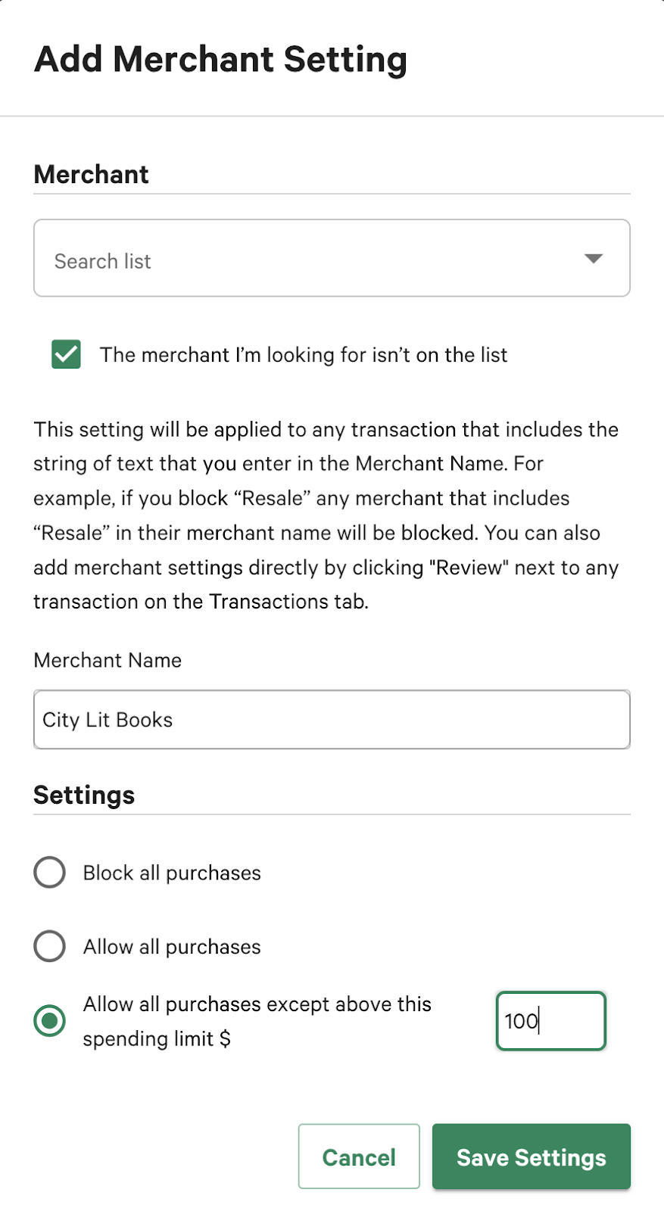Screen dimensions: 664x1211
Task: Click the selected spending limit radio button
Action: coord(50,1021)
